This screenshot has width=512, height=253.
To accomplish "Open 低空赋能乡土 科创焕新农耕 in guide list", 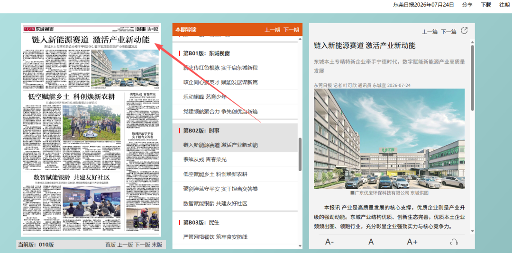I will pos(215,174).
